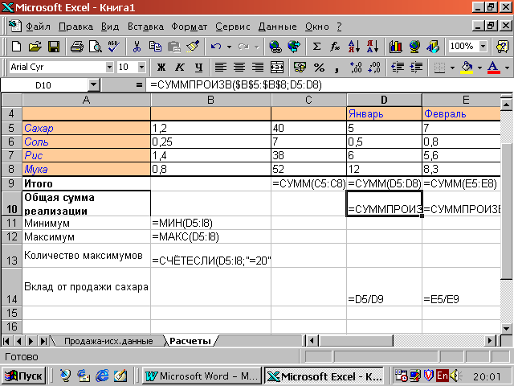This screenshot has height=386, width=514.
Task: Create a new workbook with the New icon
Action: tap(16, 47)
